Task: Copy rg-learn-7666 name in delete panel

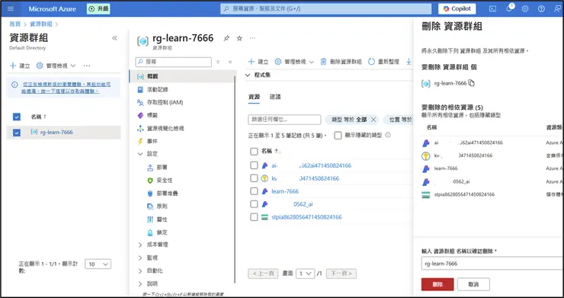Action: click(471, 83)
